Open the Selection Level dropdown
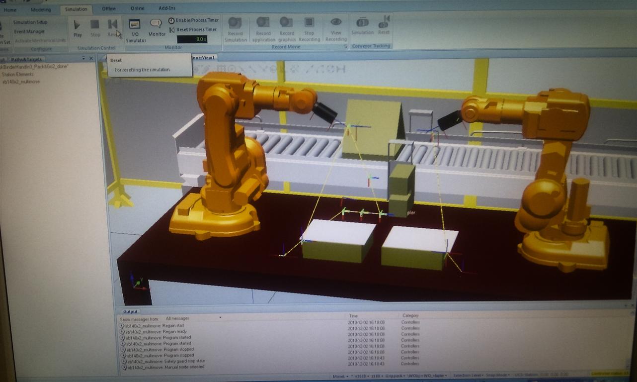Viewport: 637px width, 382px height. click(x=468, y=375)
